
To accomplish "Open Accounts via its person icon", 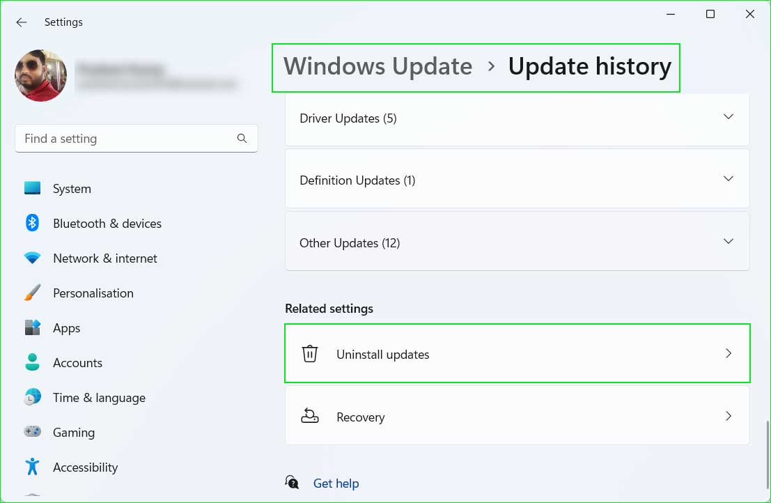I will point(33,362).
